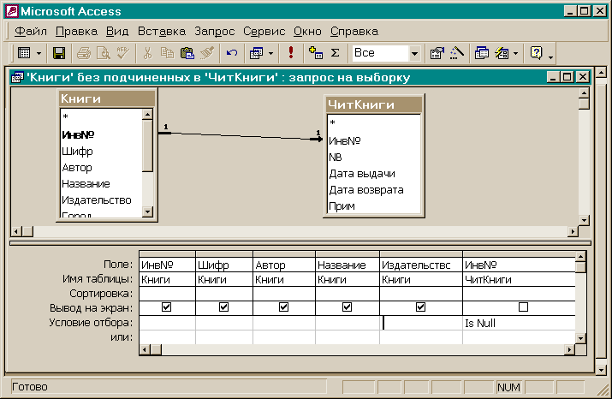Open the Запрос menu
This screenshot has height=399, width=612.
click(x=215, y=31)
